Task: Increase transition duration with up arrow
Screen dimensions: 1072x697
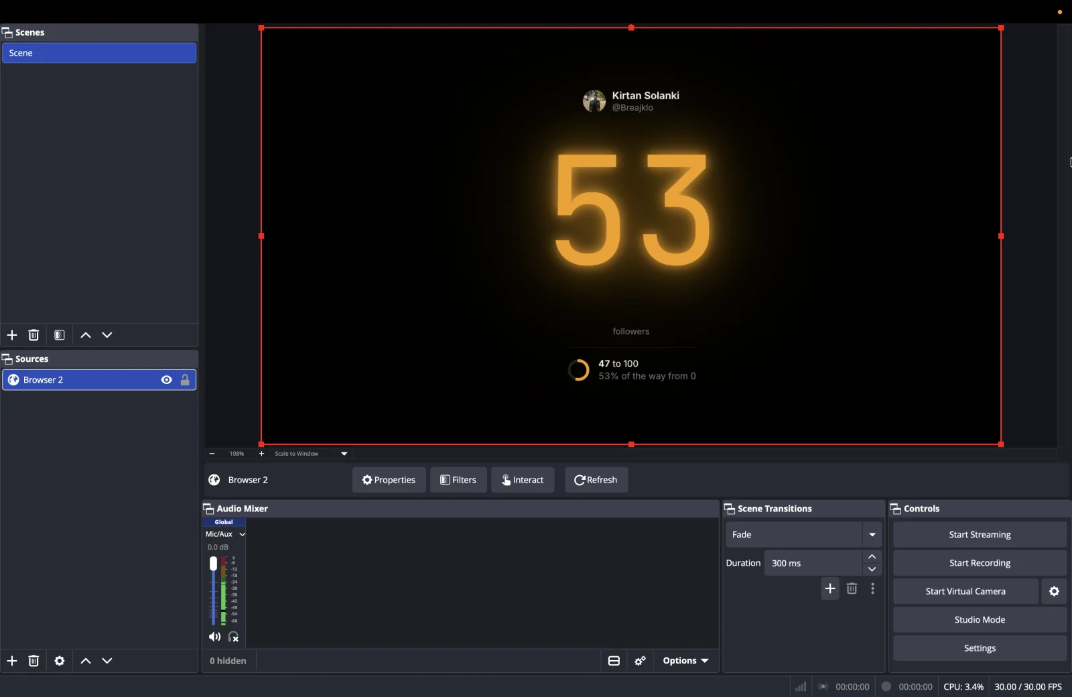Action: [872, 557]
